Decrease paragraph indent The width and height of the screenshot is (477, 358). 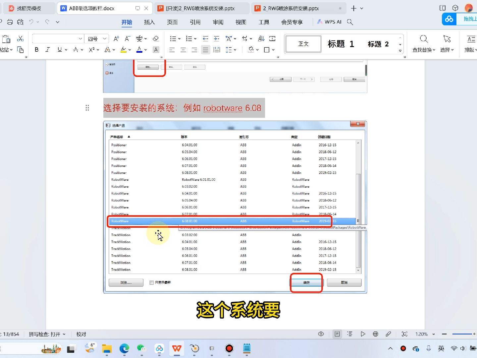click(x=205, y=39)
